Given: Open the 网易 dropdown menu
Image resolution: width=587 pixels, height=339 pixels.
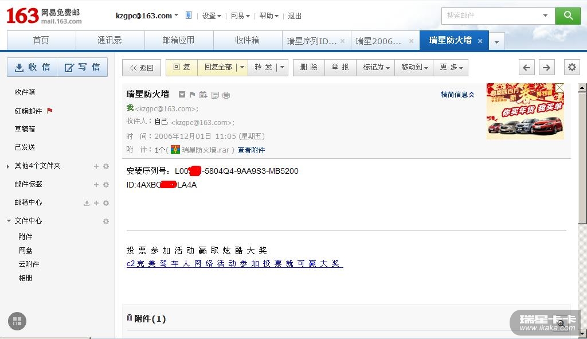Looking at the screenshot, I should 240,15.
